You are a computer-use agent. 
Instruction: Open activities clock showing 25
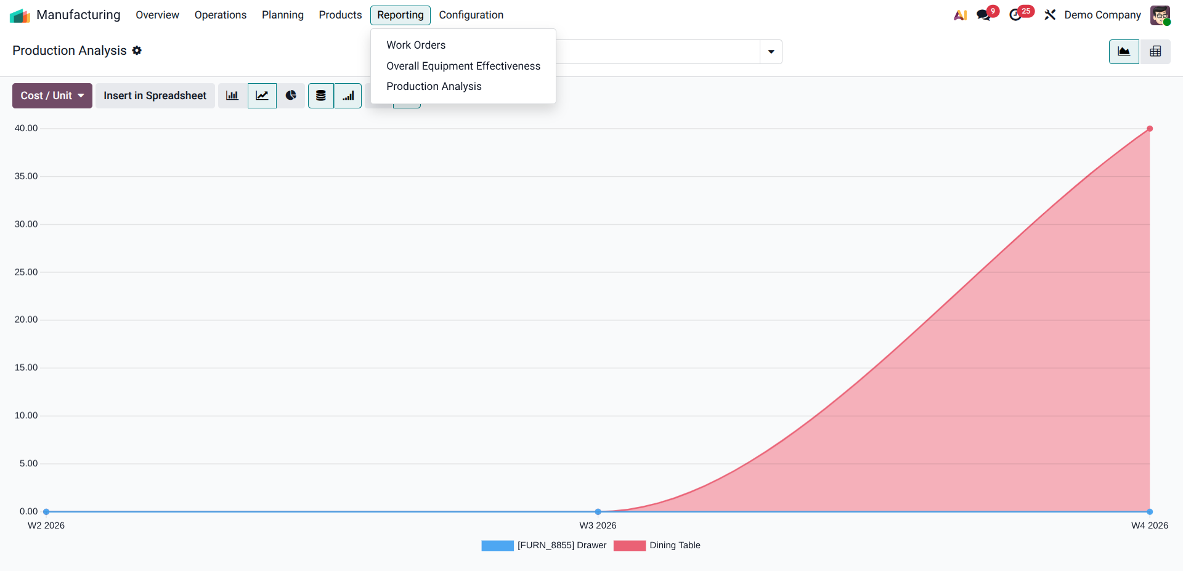[x=1015, y=15]
